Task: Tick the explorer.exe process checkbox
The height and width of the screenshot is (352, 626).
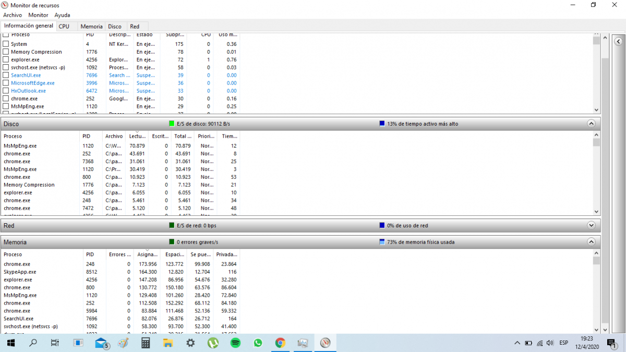Action: tap(6, 59)
